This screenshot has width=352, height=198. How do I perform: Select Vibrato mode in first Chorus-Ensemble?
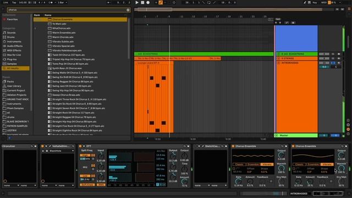coord(267,164)
